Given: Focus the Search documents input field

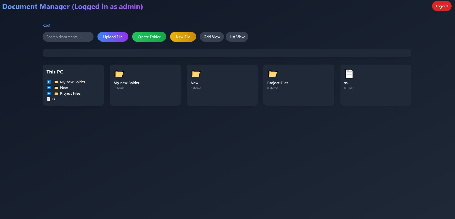Looking at the screenshot, I should (x=68, y=37).
